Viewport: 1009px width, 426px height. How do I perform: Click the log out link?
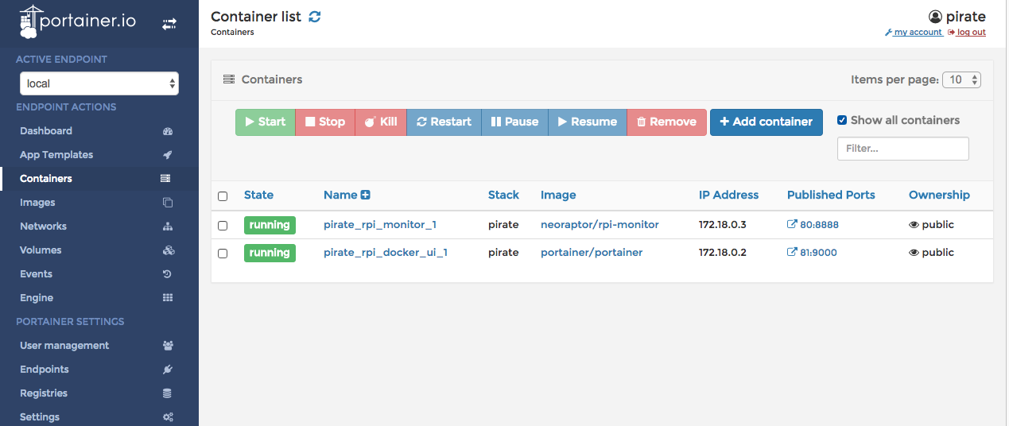pos(967,33)
